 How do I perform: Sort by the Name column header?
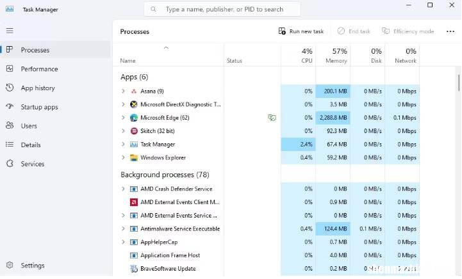pyautogui.click(x=169, y=55)
